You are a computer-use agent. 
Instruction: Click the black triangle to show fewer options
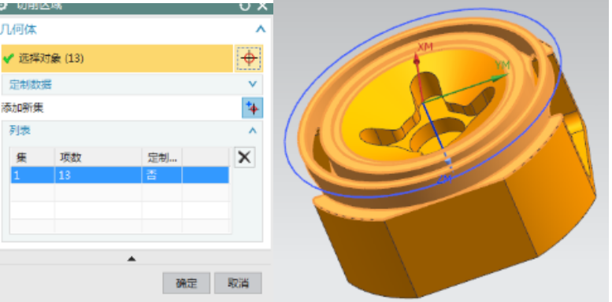click(132, 259)
